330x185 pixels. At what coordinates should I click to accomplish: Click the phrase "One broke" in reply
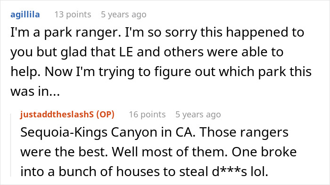264,152
